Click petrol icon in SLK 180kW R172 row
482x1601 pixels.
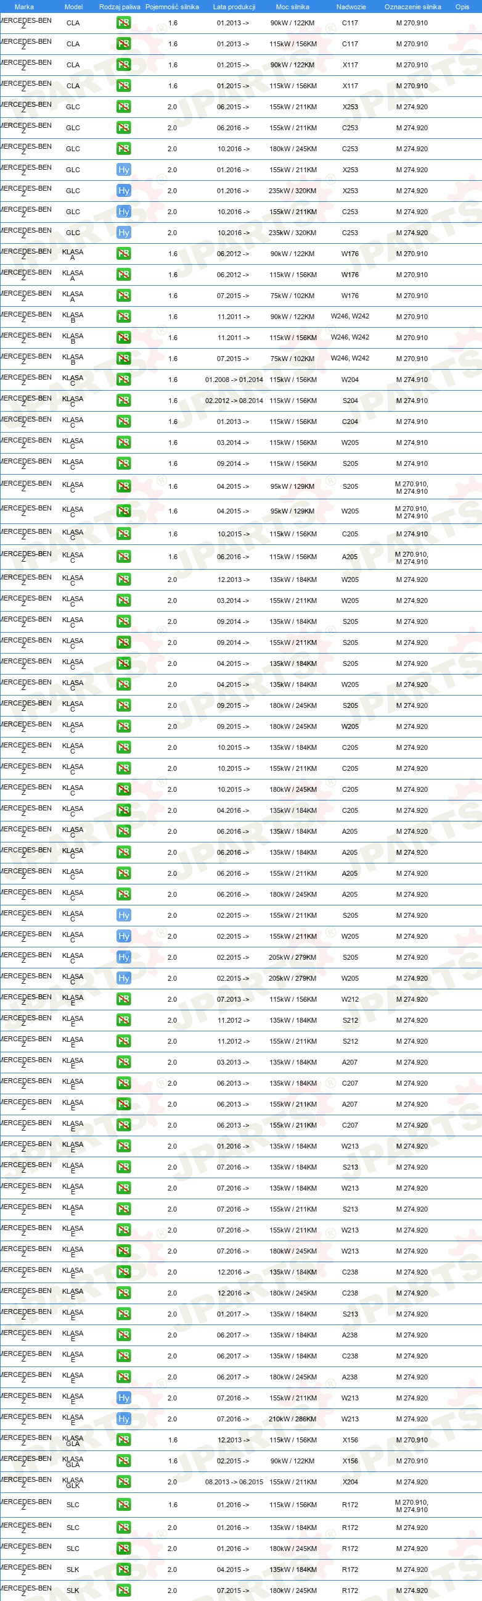(123, 1591)
